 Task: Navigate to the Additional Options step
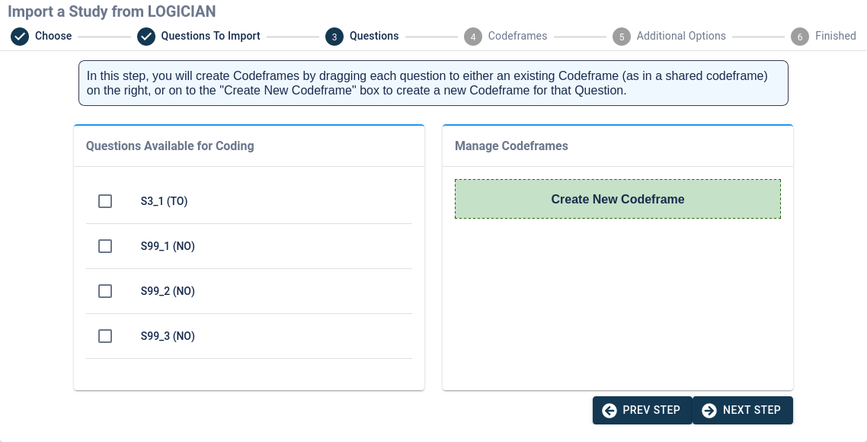click(669, 36)
